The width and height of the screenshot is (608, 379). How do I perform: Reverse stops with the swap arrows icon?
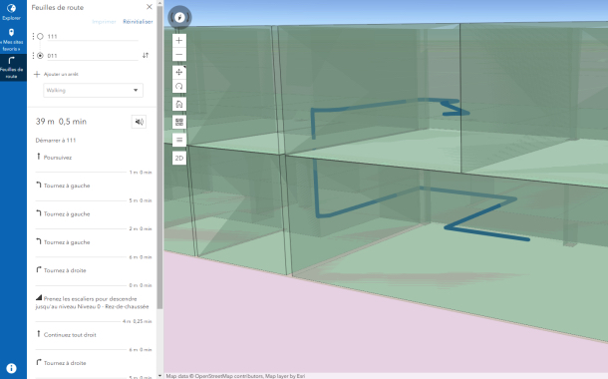(x=146, y=56)
